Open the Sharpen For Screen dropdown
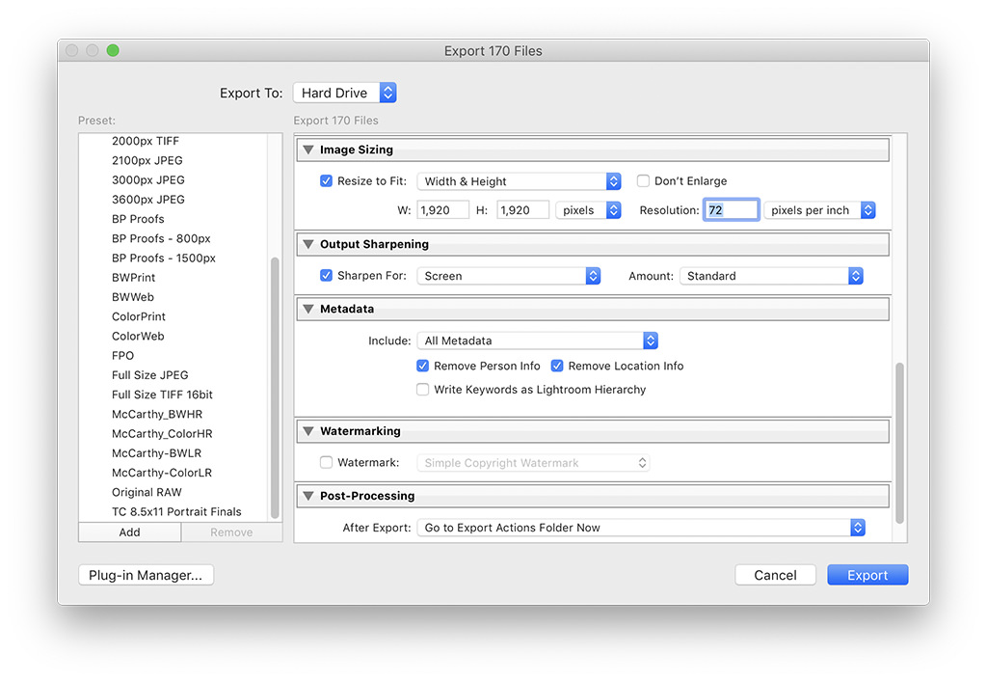The image size is (987, 681). coord(509,276)
